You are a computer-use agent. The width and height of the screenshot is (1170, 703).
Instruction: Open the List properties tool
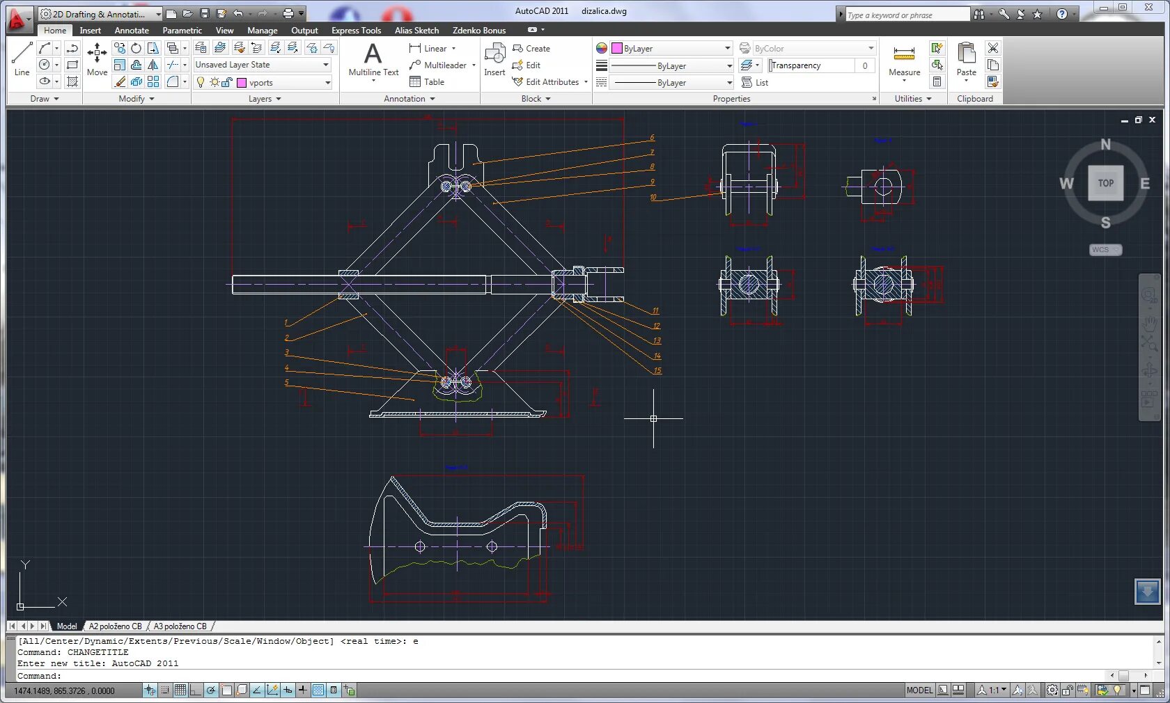coord(755,82)
